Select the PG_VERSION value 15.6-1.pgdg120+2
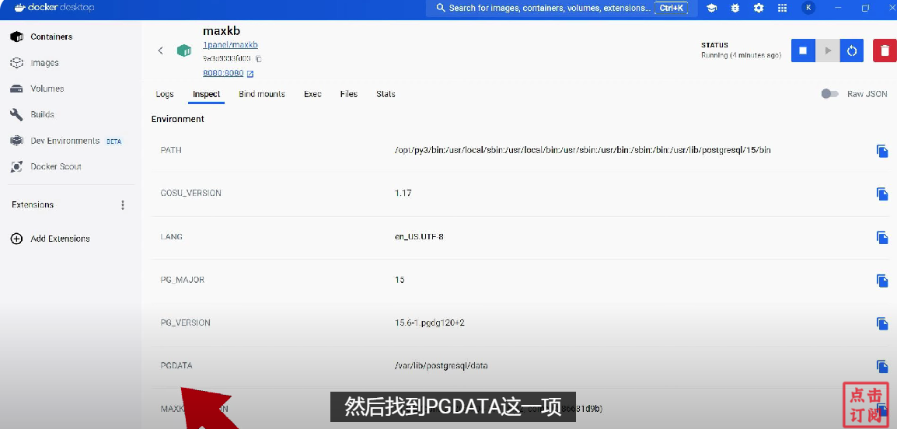 (430, 323)
